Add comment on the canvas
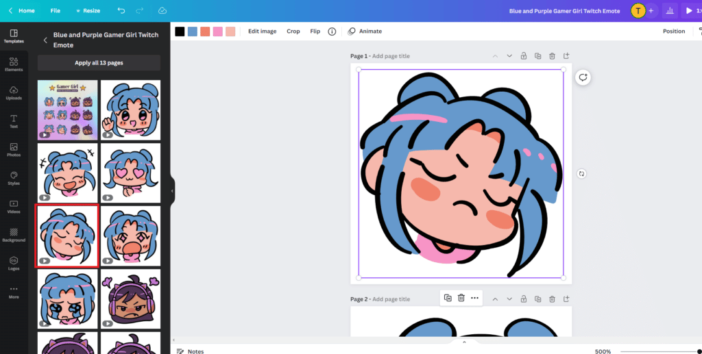Screen dimensions: 702x354 coord(583,77)
